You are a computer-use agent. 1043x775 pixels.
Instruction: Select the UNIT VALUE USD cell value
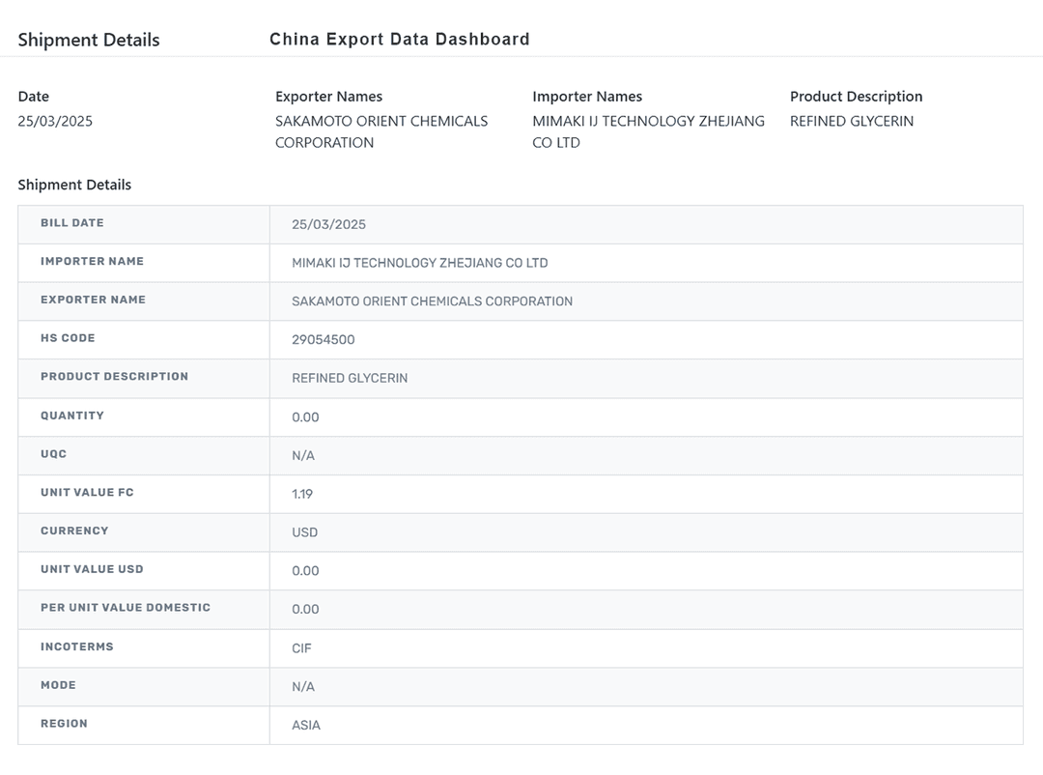click(305, 571)
